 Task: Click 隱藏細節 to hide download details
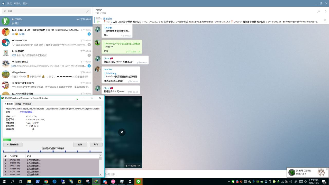coord(13,145)
